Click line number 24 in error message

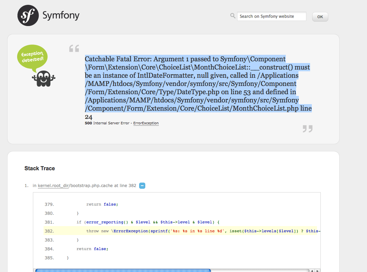88,117
